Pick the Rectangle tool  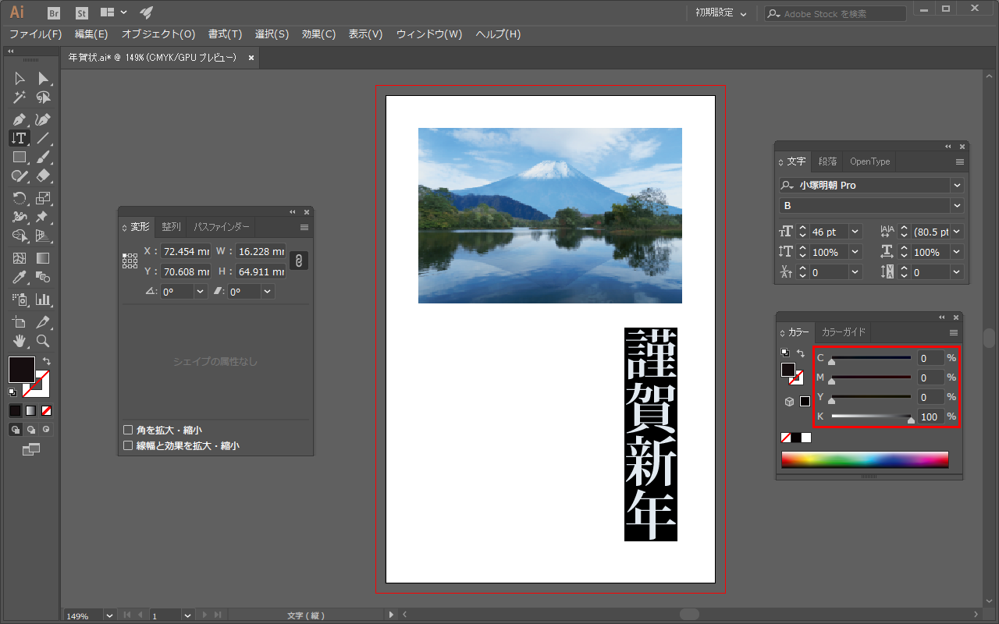click(20, 158)
